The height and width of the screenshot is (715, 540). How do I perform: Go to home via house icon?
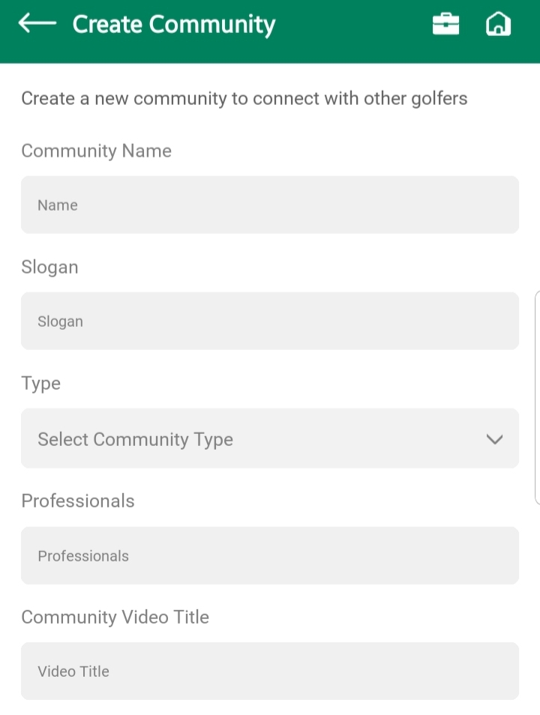(x=498, y=25)
